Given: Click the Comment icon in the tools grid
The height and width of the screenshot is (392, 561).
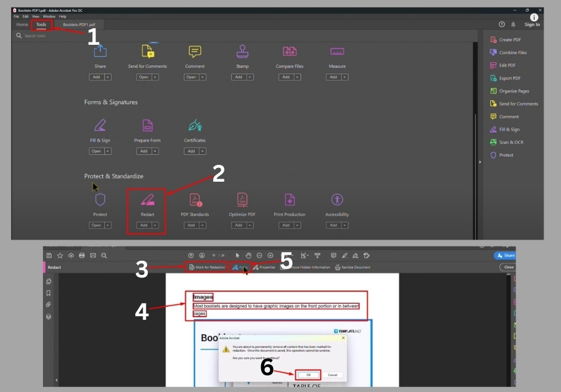Looking at the screenshot, I should pyautogui.click(x=195, y=52).
